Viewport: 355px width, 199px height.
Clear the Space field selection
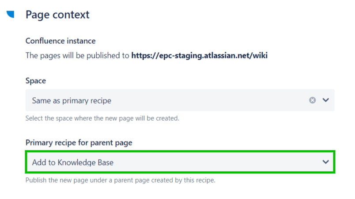312,100
